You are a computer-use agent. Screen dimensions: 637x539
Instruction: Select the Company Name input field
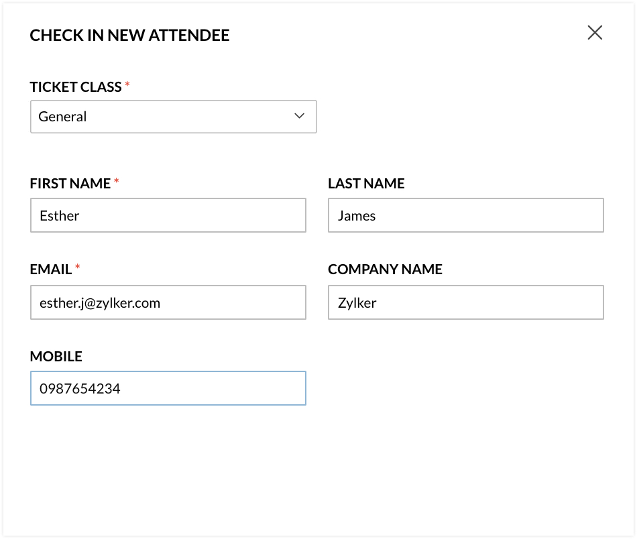(x=465, y=302)
